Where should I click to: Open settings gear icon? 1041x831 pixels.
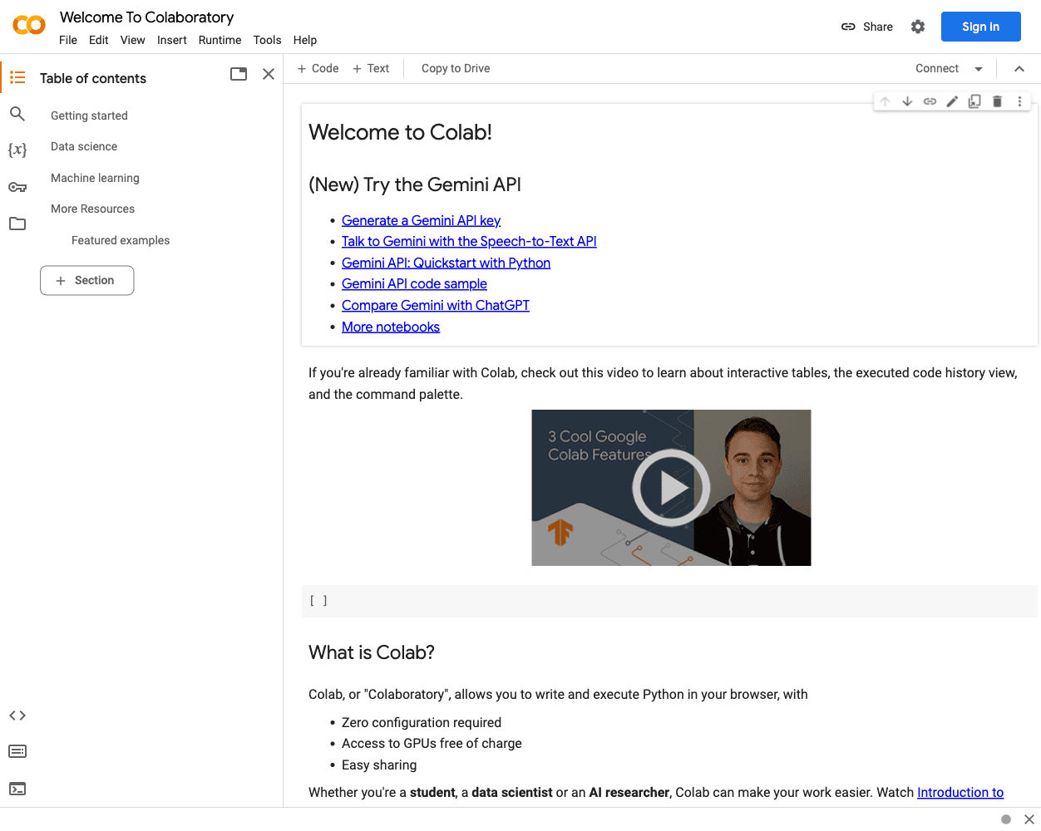[x=918, y=27]
